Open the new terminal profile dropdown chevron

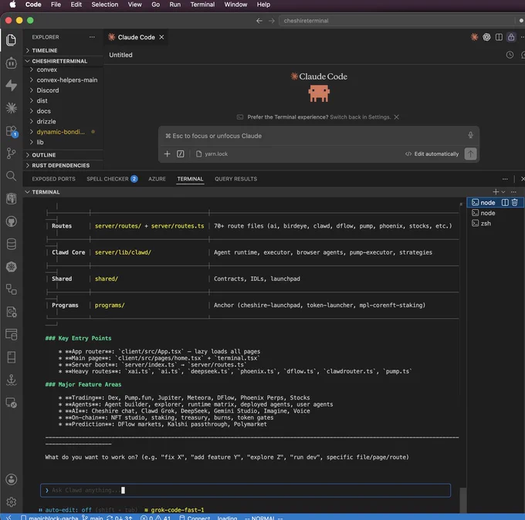[503, 192]
